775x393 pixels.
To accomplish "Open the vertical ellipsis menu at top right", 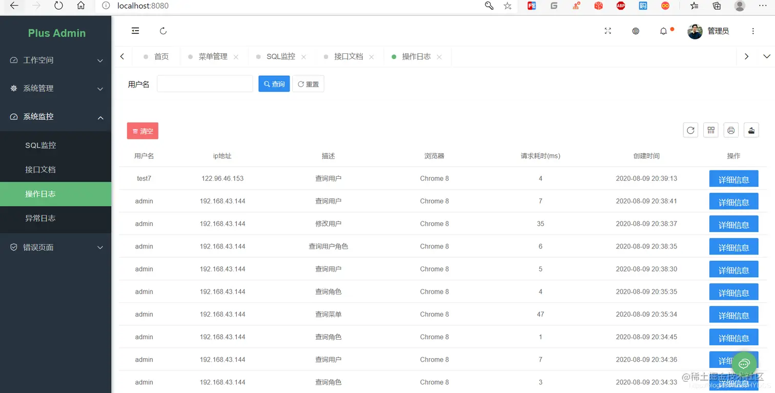I will pos(753,31).
